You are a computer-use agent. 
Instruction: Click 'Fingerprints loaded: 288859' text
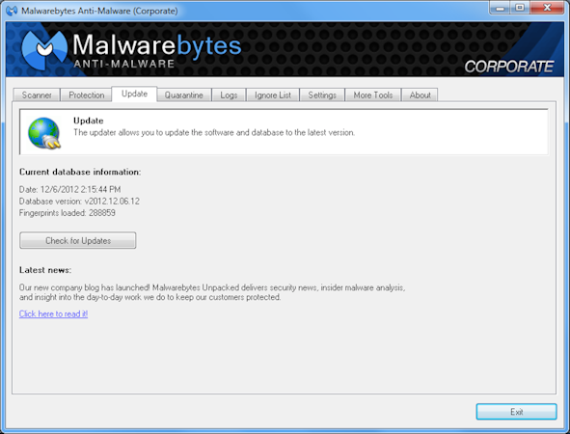[x=68, y=212]
